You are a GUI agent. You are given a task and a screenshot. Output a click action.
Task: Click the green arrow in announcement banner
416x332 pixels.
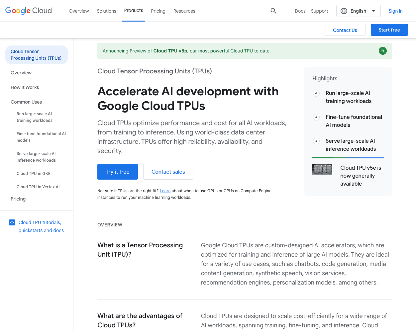(x=383, y=51)
